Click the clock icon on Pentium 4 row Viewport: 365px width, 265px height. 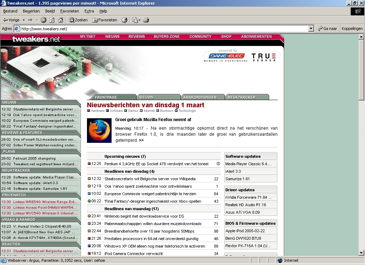(218, 163)
